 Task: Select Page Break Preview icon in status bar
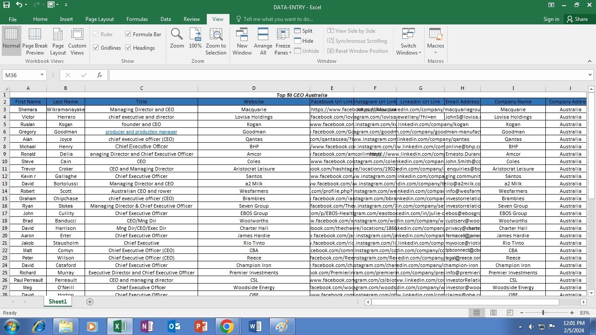point(510,313)
